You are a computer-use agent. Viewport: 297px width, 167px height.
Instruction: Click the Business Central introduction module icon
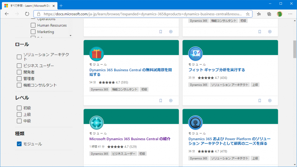coord(97,123)
